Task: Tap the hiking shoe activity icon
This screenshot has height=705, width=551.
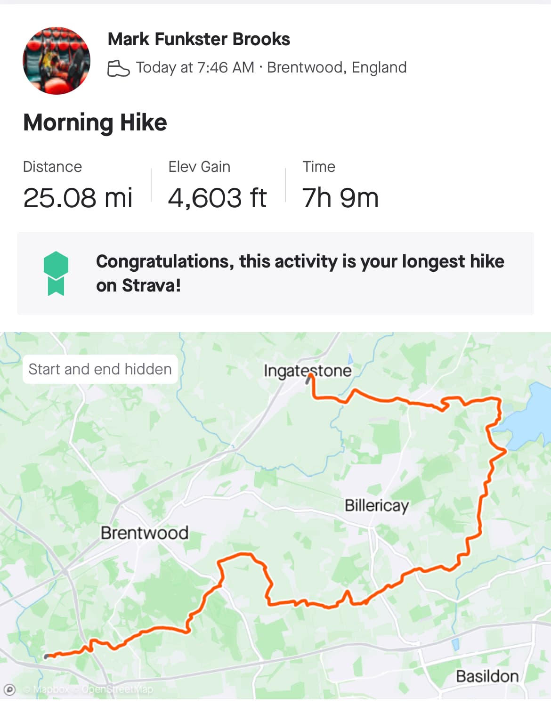Action: click(118, 68)
